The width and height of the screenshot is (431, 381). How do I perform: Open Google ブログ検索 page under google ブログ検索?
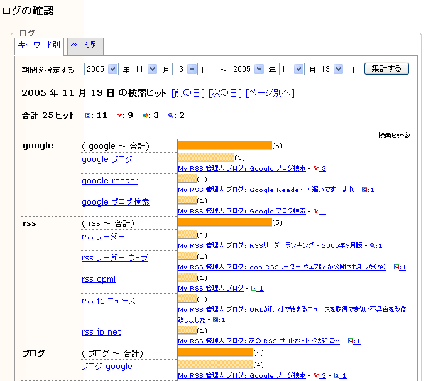(242, 212)
